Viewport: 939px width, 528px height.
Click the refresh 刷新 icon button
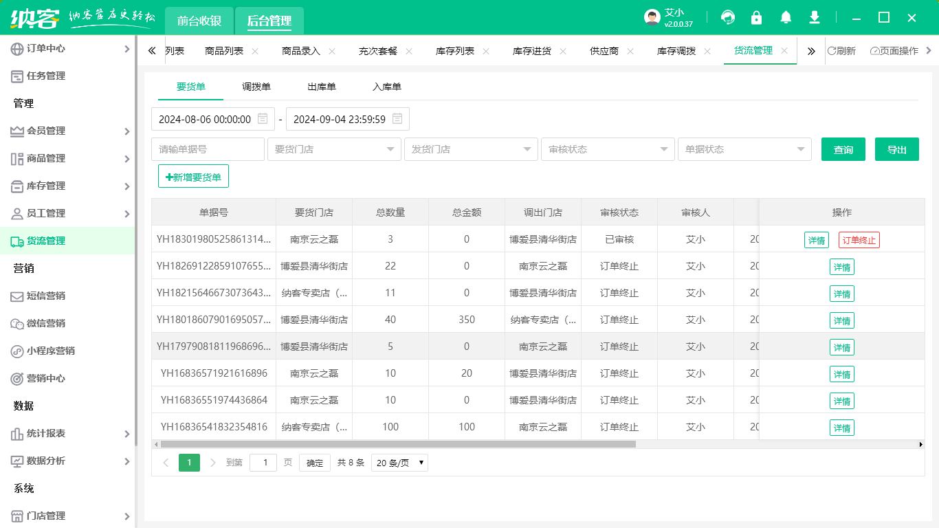pos(841,51)
